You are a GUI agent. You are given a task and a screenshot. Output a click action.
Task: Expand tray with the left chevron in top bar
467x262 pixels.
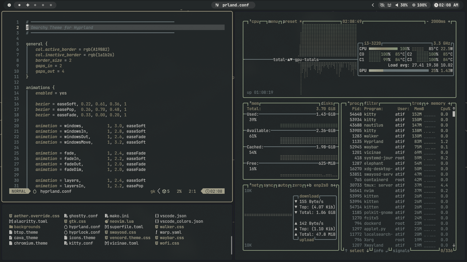point(373,5)
